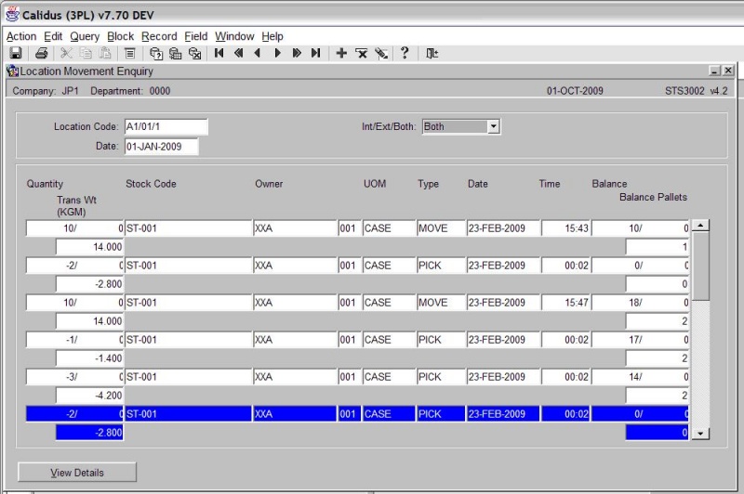This screenshot has height=494, width=744.
Task: Click the clear record eraser icon
Action: pos(381,53)
